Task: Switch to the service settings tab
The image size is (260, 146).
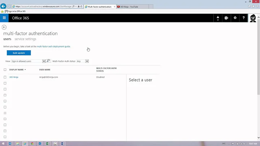Action: (25, 39)
